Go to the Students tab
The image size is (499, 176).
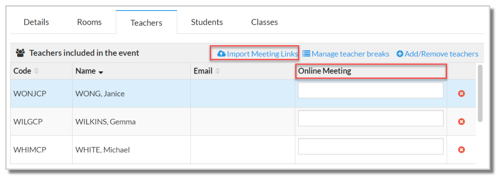207,22
